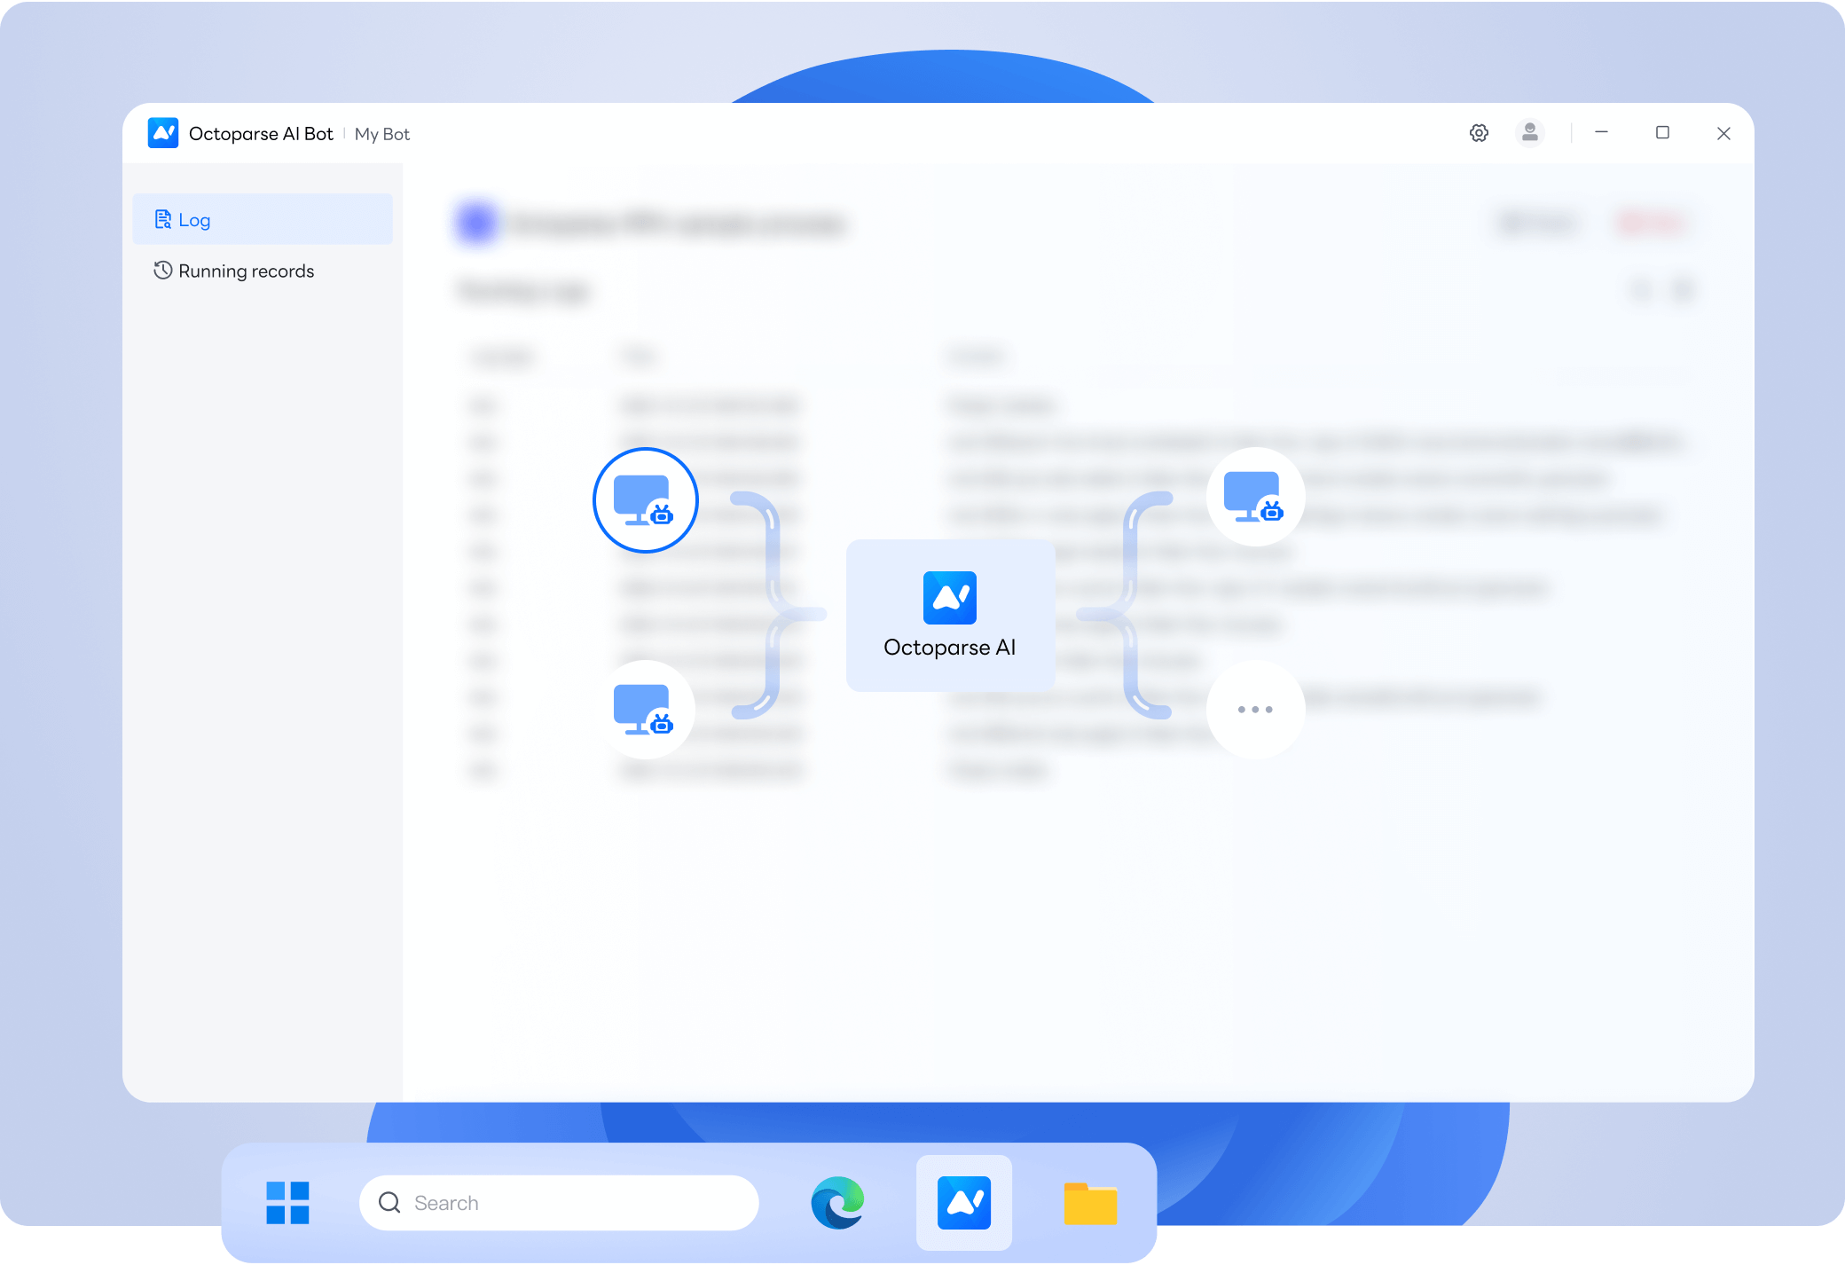Click the My Bot label
The width and height of the screenshot is (1845, 1265).
pos(382,134)
